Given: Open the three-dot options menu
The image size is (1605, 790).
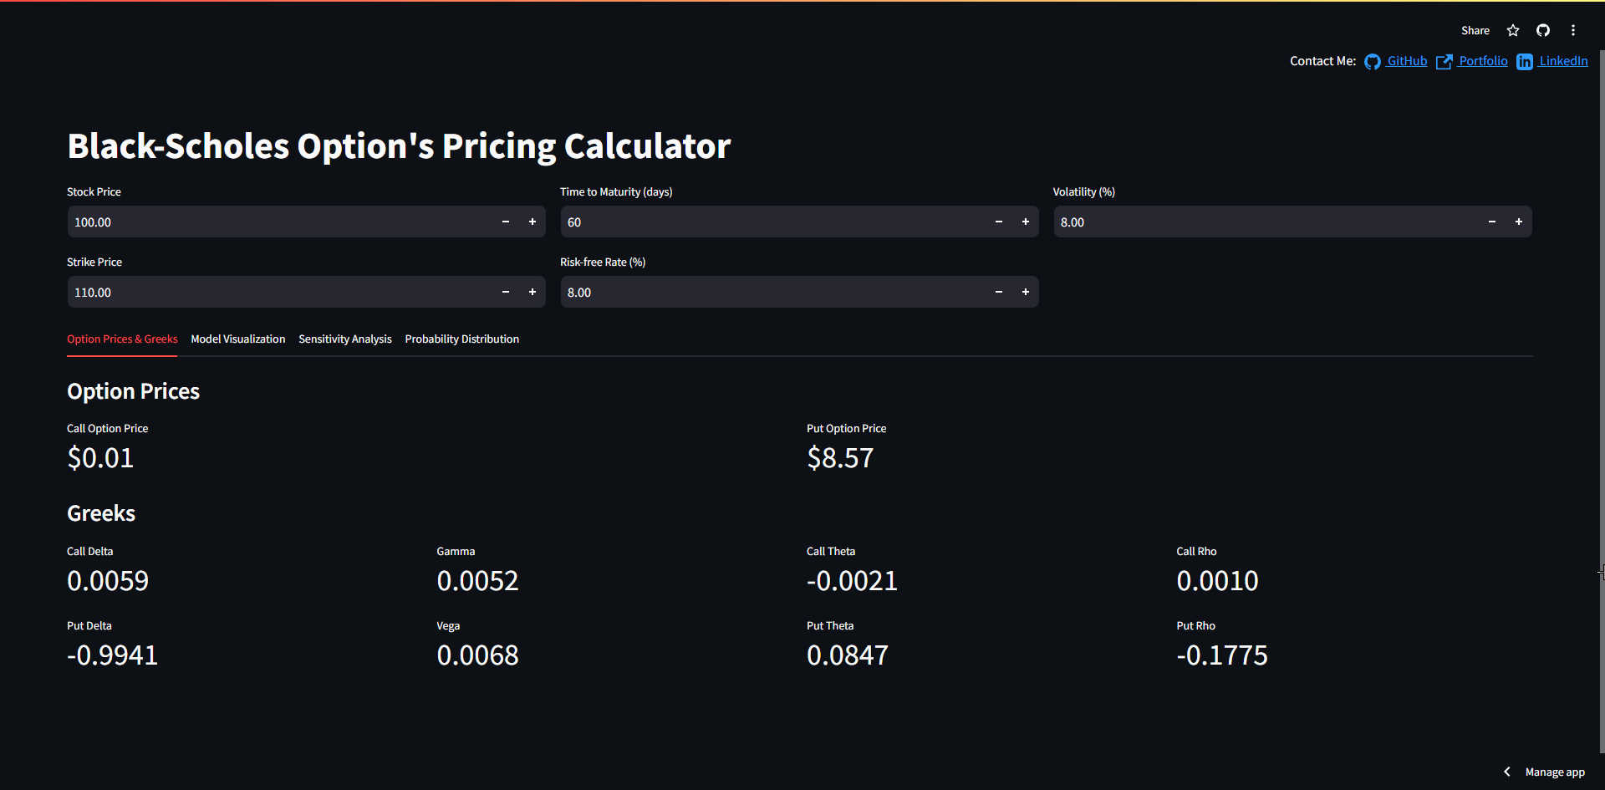Looking at the screenshot, I should [1572, 30].
